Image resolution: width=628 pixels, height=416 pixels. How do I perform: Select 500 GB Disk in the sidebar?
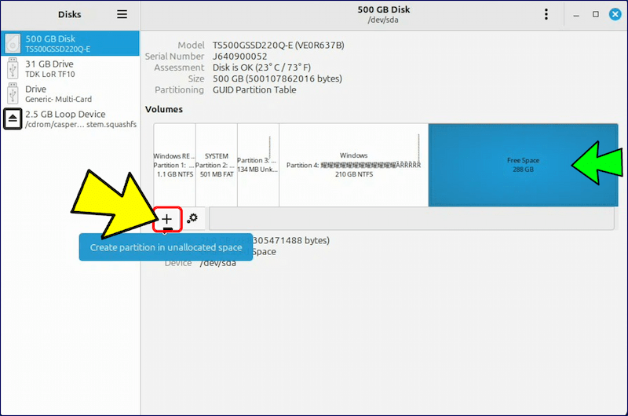click(x=71, y=43)
